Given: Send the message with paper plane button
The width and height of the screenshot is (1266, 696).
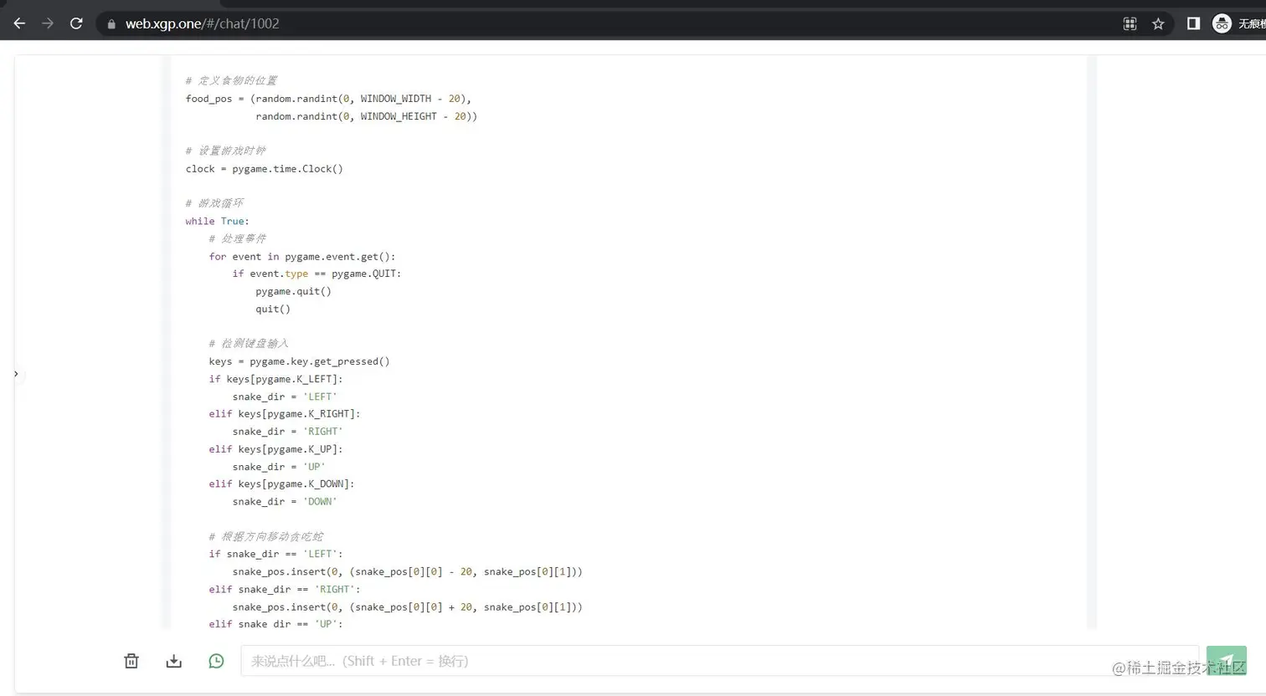Looking at the screenshot, I should 1227,661.
